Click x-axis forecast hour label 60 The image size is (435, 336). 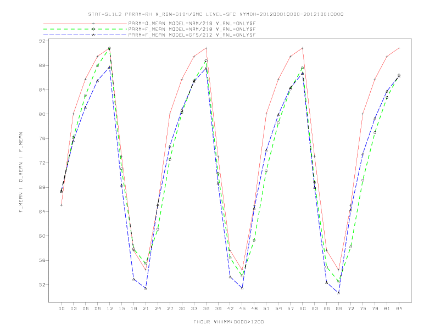click(303, 309)
